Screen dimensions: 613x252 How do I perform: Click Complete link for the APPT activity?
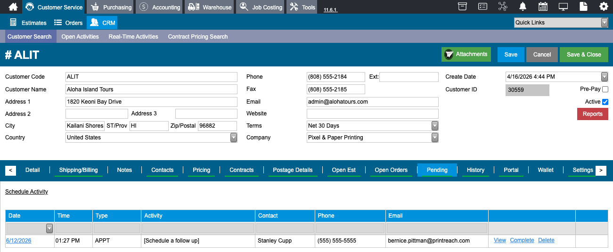tap(522, 240)
